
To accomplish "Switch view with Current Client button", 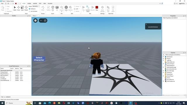I will point(88,9).
